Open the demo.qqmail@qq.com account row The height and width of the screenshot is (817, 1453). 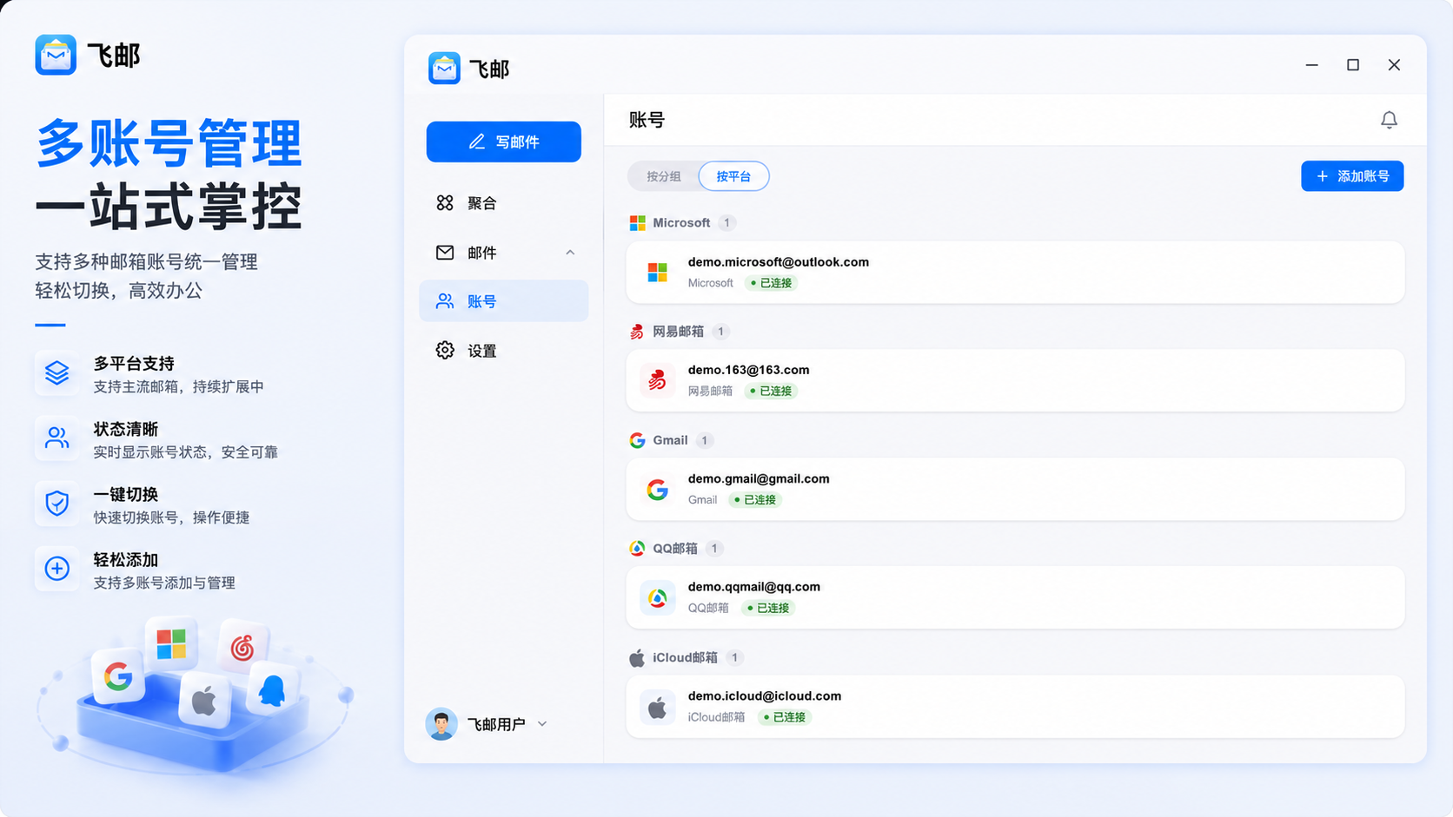click(1015, 597)
